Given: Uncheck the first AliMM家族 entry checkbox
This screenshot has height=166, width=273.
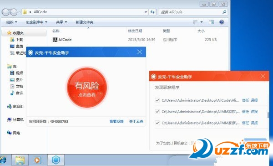Looking at the screenshot, I should click(157, 111).
